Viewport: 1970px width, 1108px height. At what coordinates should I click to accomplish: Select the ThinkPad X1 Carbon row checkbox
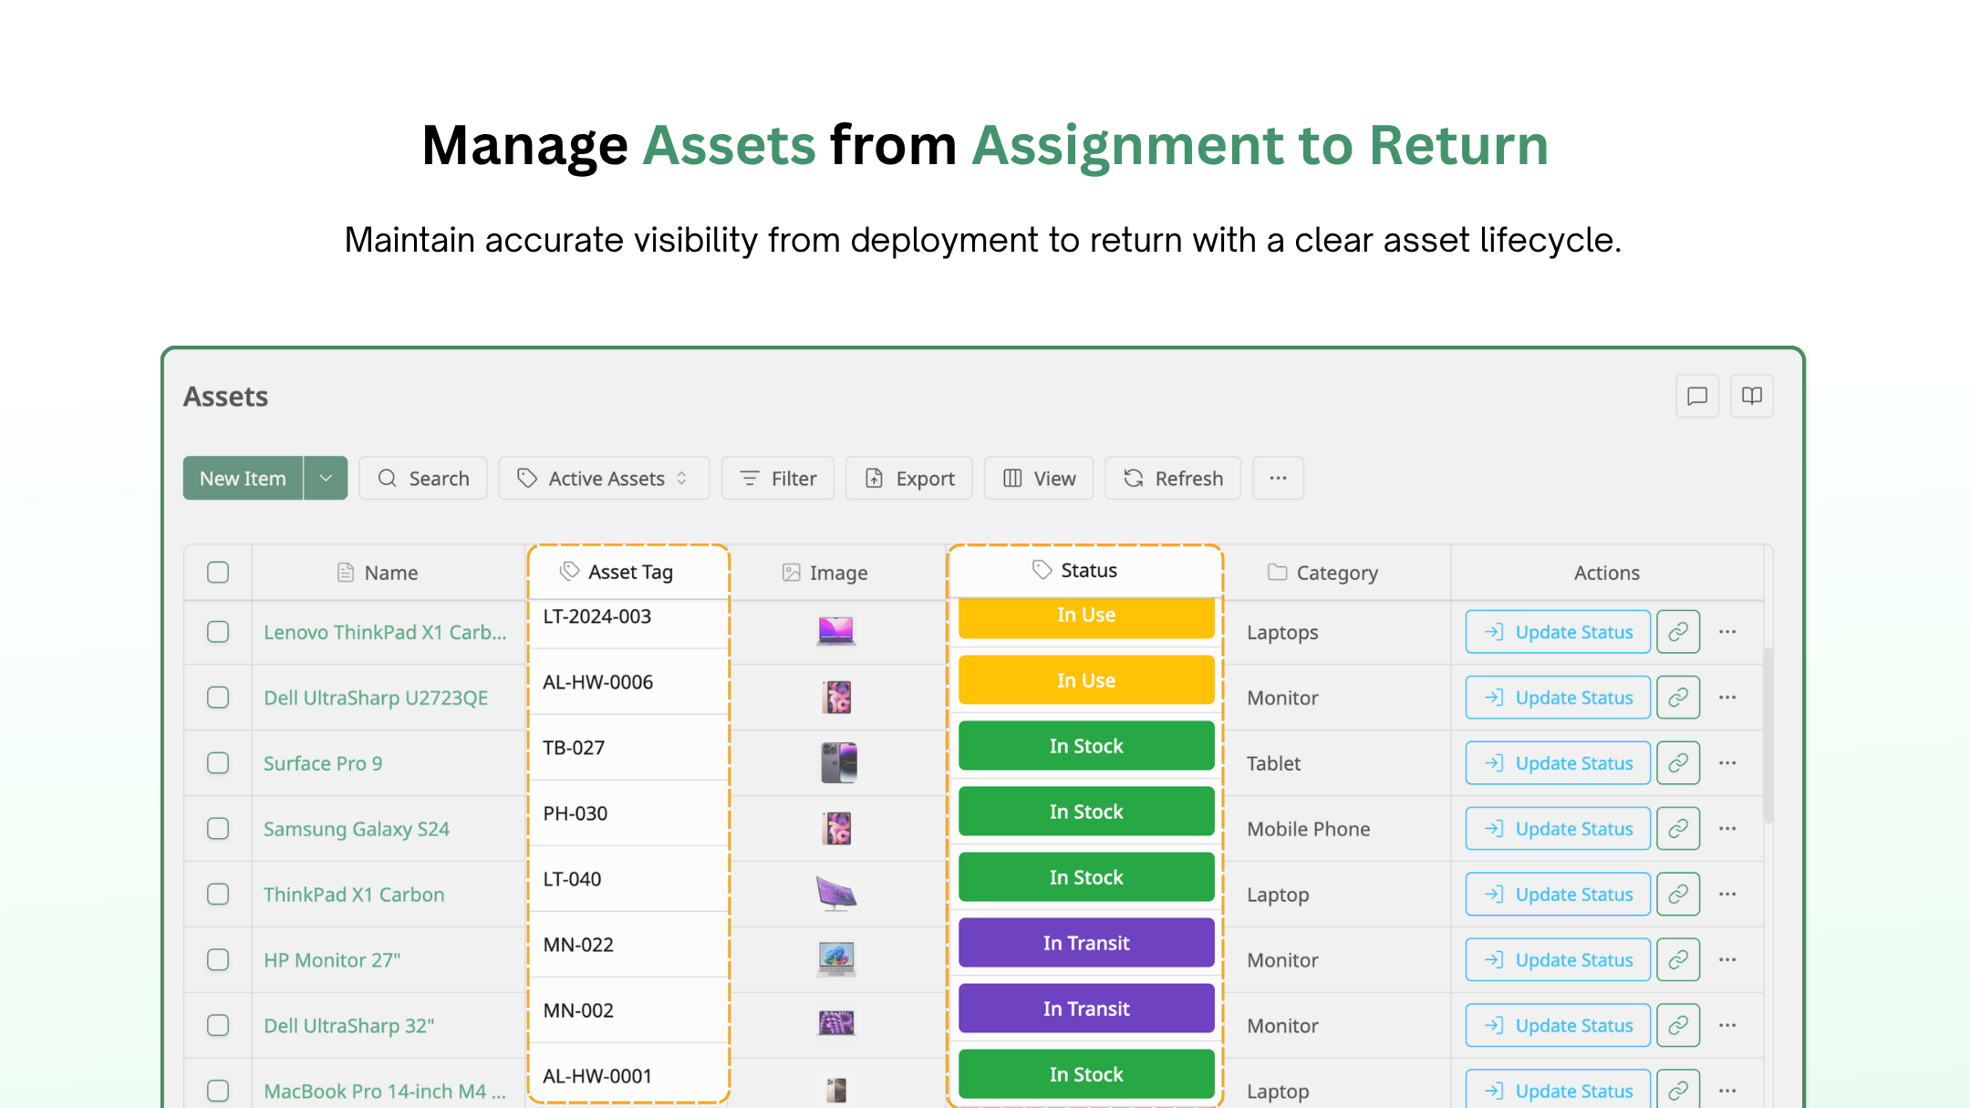click(218, 895)
